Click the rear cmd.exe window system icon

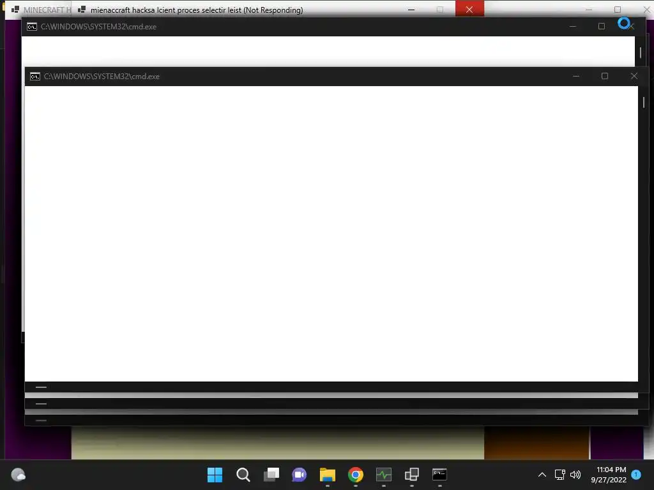[x=32, y=27]
